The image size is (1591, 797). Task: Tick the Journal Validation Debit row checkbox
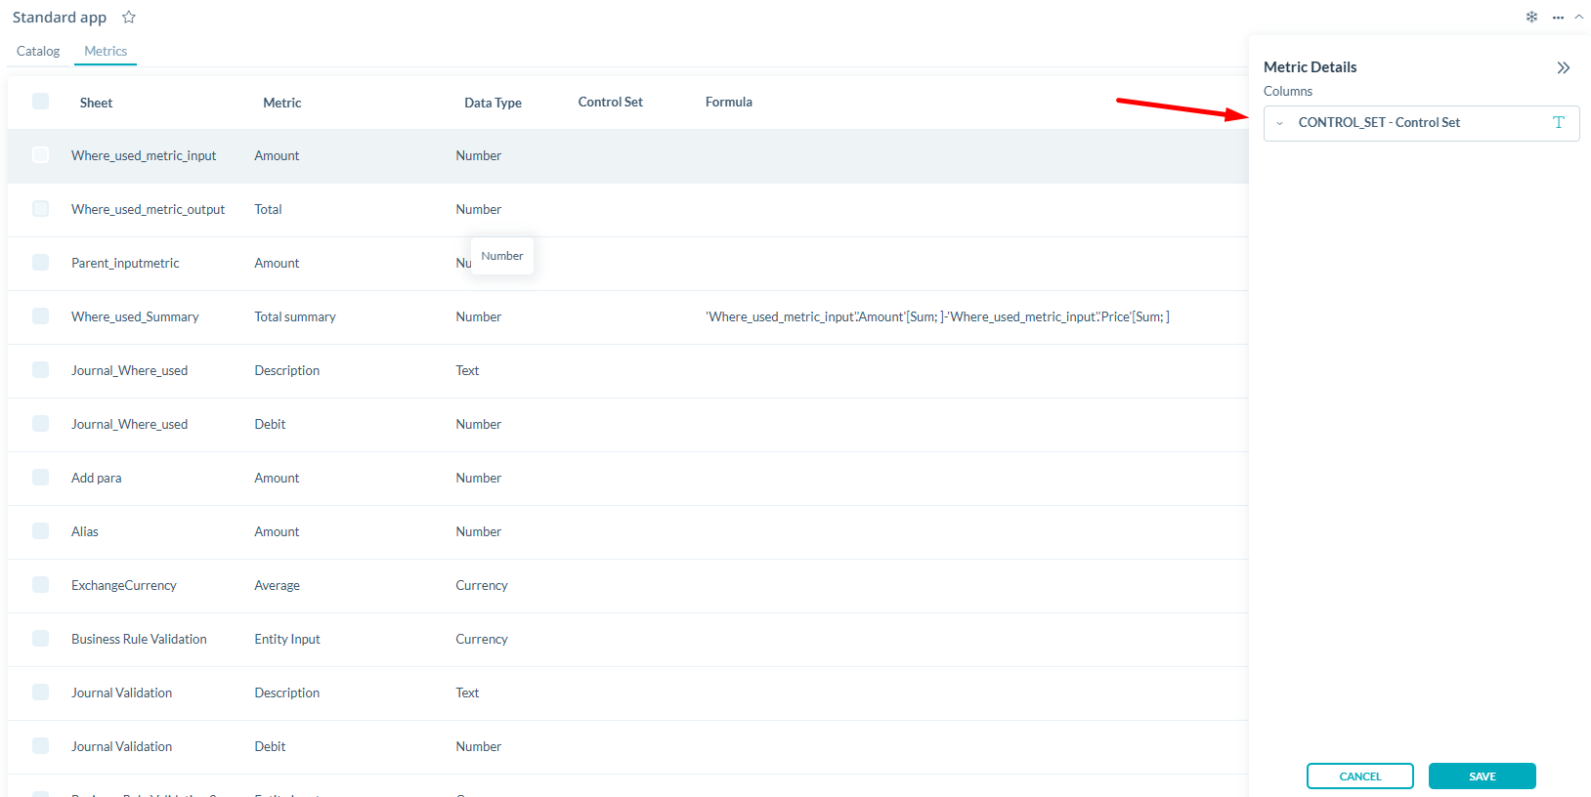pos(40,746)
